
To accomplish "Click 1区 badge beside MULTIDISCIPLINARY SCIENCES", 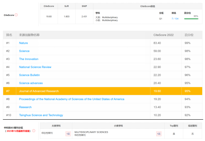I will pyautogui.click(x=159, y=134).
